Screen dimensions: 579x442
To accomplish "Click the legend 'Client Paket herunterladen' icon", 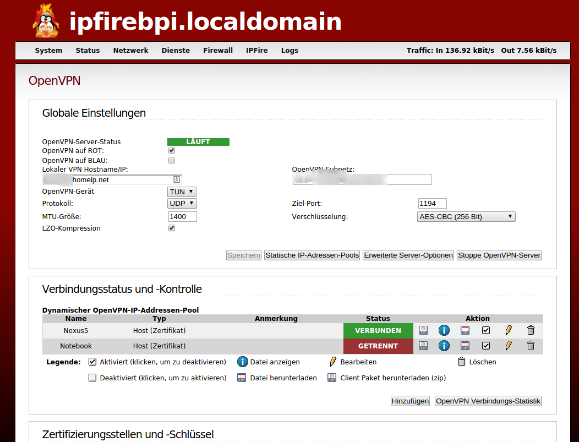I will pyautogui.click(x=332, y=378).
